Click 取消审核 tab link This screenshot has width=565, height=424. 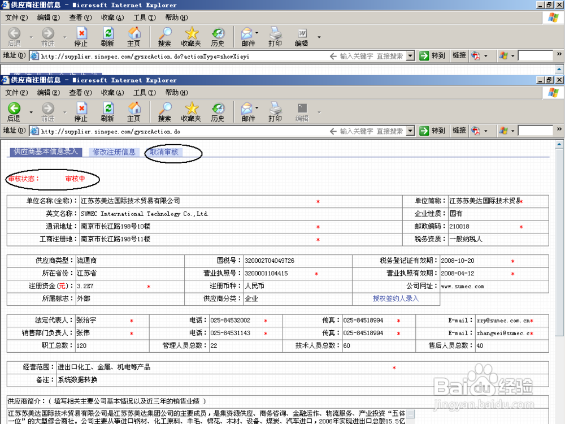pos(164,152)
